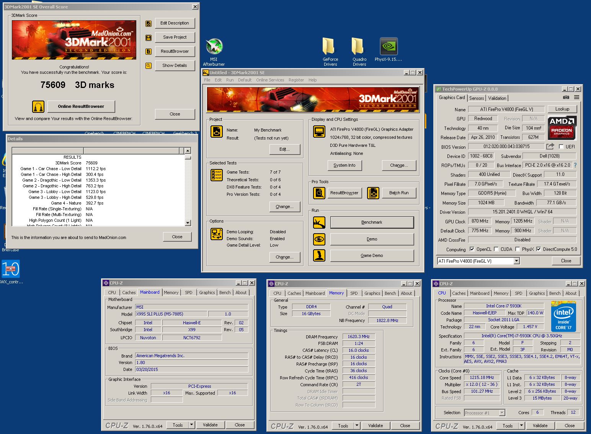Open Tools dropdown arrow in CPU tab CPU-Z
The image size is (591, 434).
tap(521, 426)
